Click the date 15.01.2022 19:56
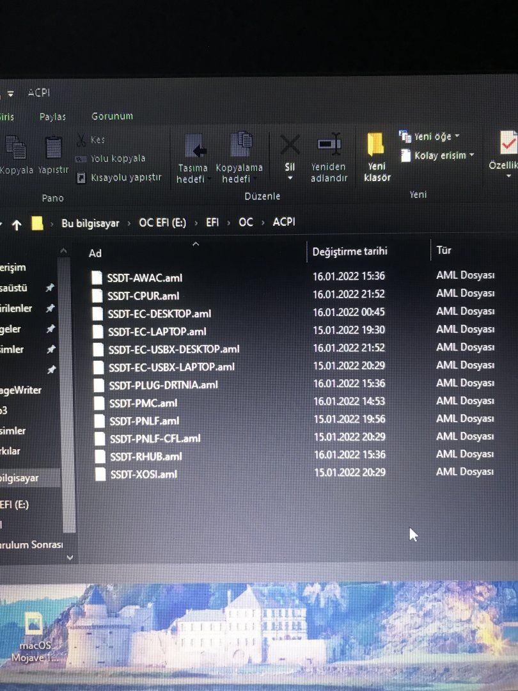 [x=350, y=419]
